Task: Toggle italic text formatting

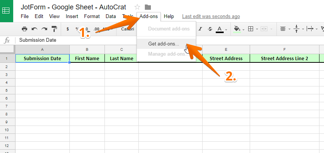Action: (200, 29)
